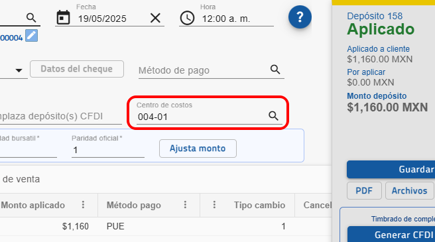435x242 pixels.
Task: Click the Paridad bursátil field
Action: pyautogui.click(x=28, y=150)
